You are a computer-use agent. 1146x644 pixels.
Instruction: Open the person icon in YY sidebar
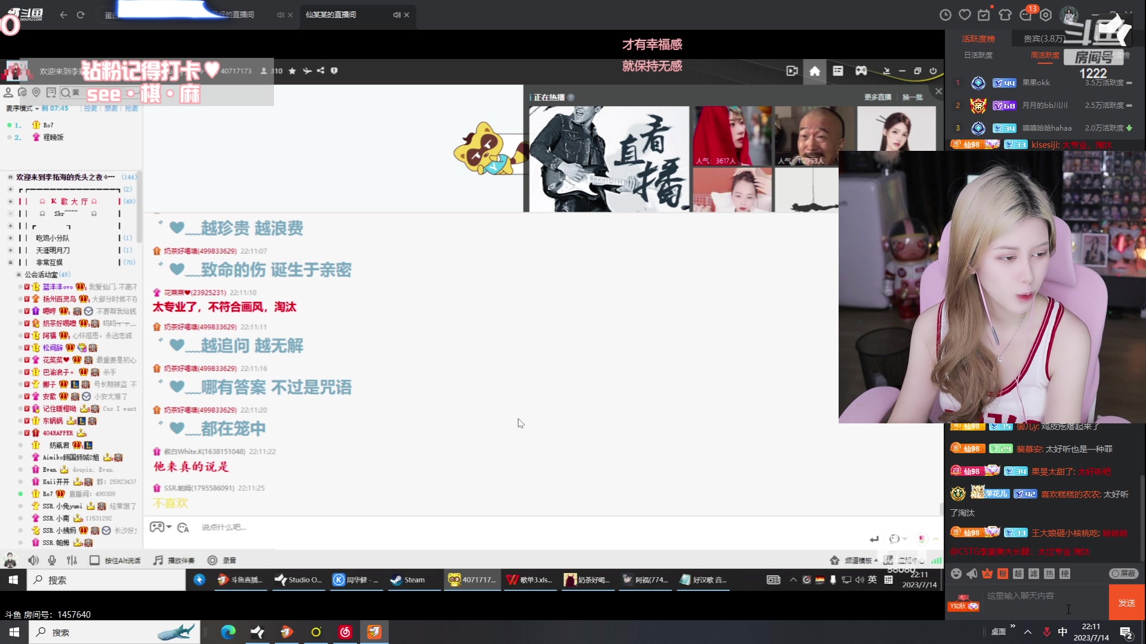pos(8,92)
